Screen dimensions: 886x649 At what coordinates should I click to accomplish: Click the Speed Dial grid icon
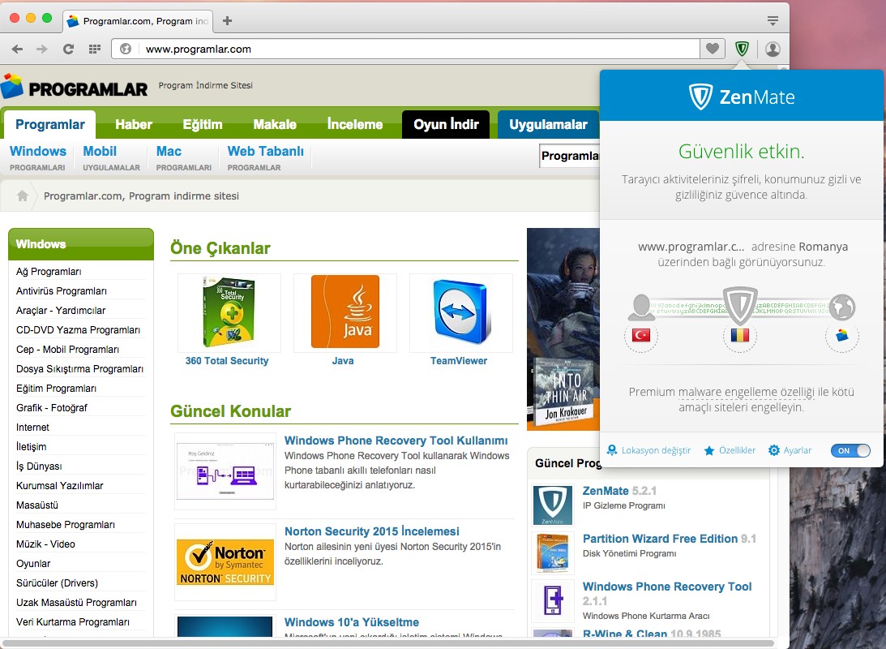[95, 49]
